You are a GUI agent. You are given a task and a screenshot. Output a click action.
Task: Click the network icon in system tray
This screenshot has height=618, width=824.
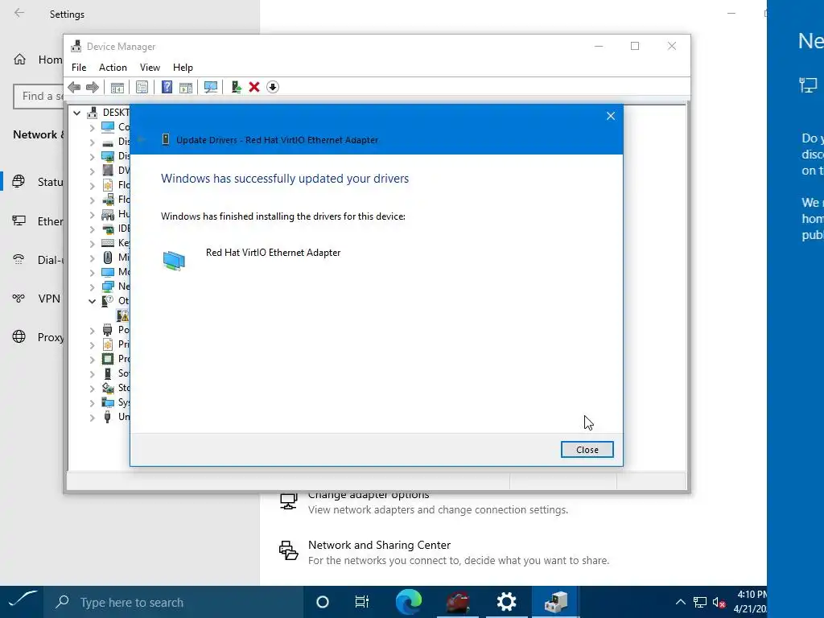point(700,602)
